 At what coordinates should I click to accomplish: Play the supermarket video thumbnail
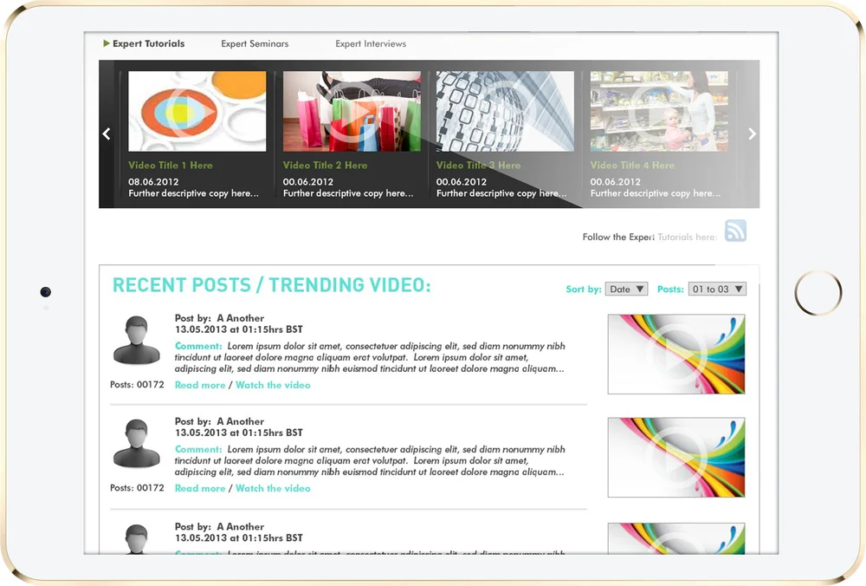pyautogui.click(x=659, y=111)
